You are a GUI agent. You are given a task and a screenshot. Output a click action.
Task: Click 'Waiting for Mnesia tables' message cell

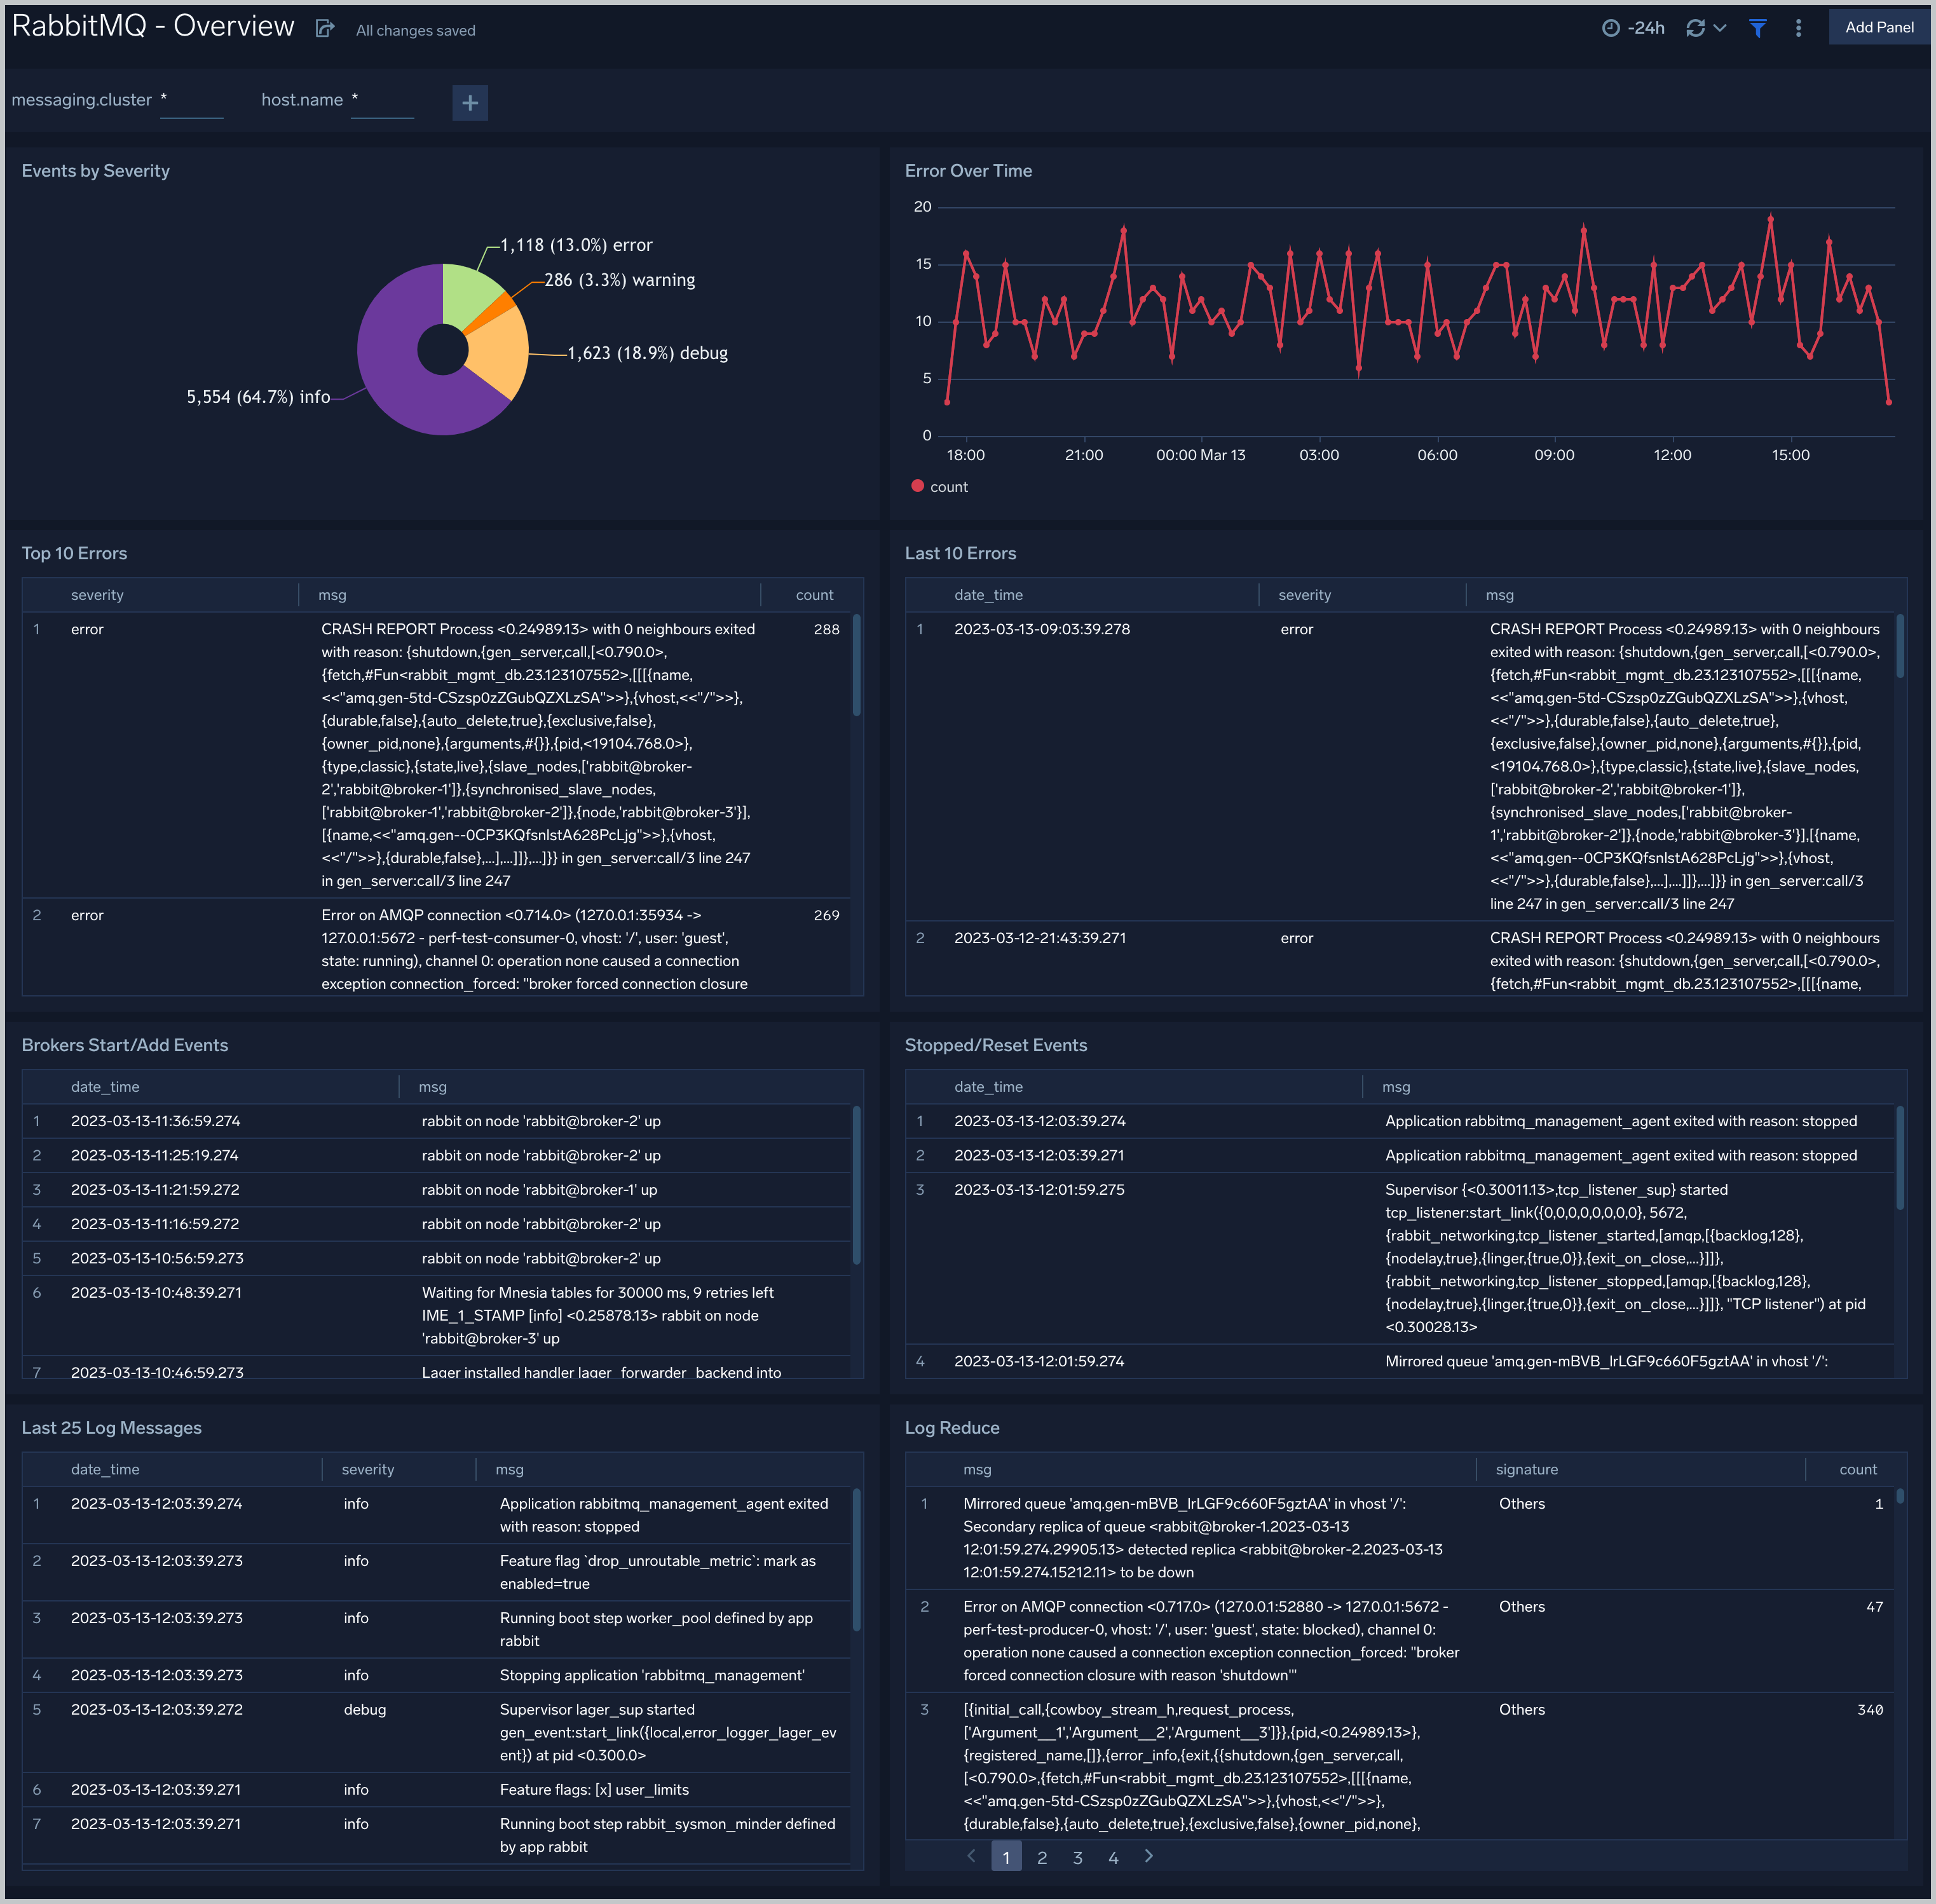[x=598, y=1315]
